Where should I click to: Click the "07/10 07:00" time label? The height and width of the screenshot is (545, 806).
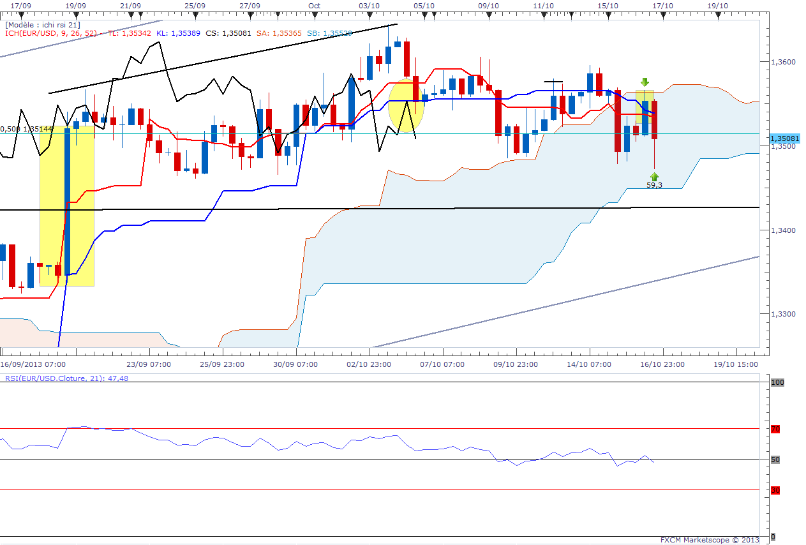[442, 364]
